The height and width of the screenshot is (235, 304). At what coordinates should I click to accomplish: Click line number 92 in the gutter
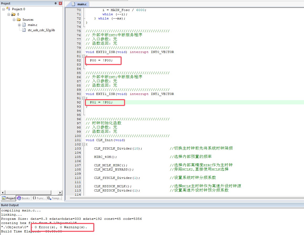coord(79,102)
